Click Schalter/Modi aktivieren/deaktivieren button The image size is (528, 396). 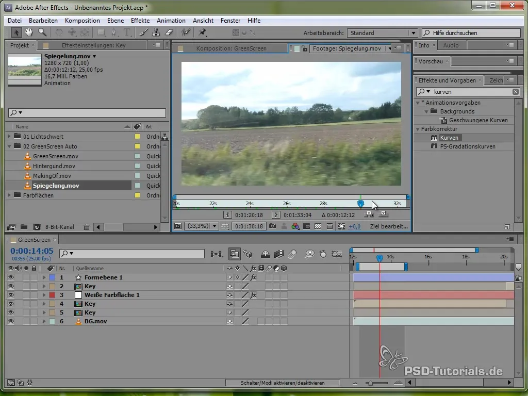click(283, 383)
